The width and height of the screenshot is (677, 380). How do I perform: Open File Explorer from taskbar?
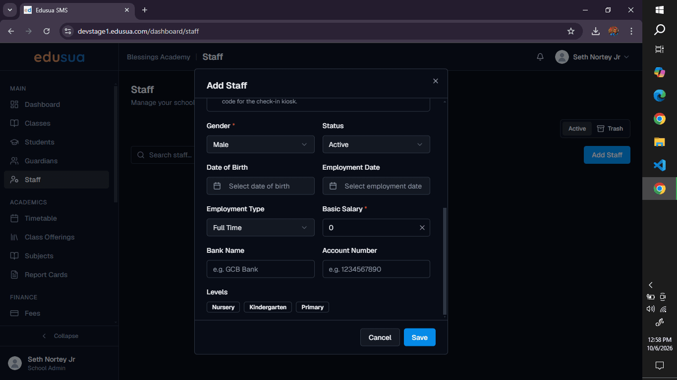(659, 142)
